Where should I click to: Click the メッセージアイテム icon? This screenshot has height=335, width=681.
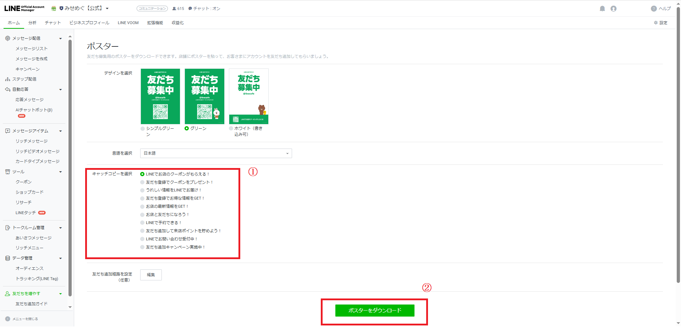(x=7, y=131)
